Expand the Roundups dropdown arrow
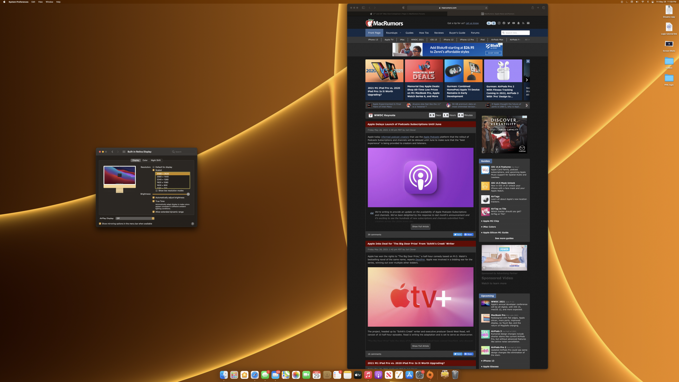This screenshot has height=382, width=679. coord(400,33)
